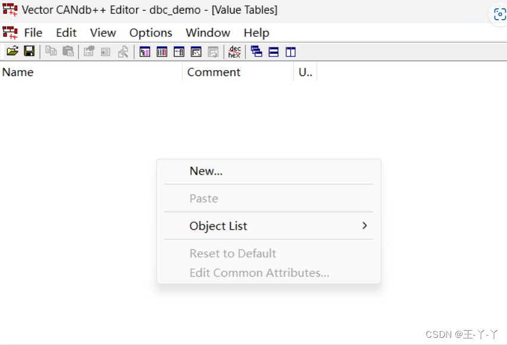Sort by the Comment column header
The width and height of the screenshot is (507, 345).
[x=238, y=72]
